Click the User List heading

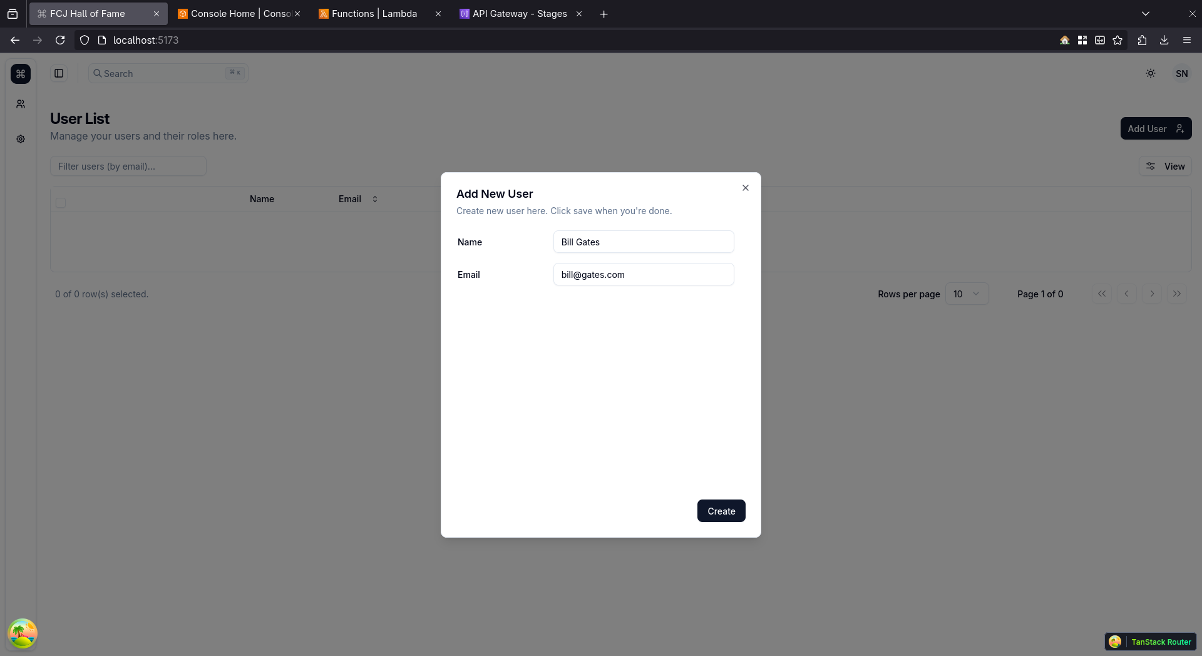[80, 118]
